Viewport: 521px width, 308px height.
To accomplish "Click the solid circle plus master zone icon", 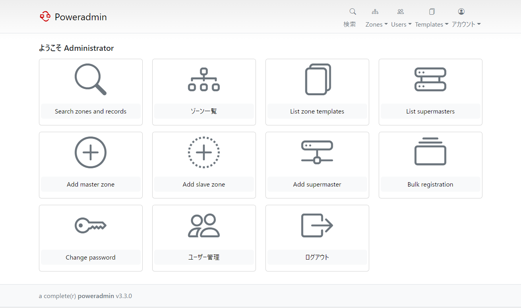I will click(x=91, y=152).
